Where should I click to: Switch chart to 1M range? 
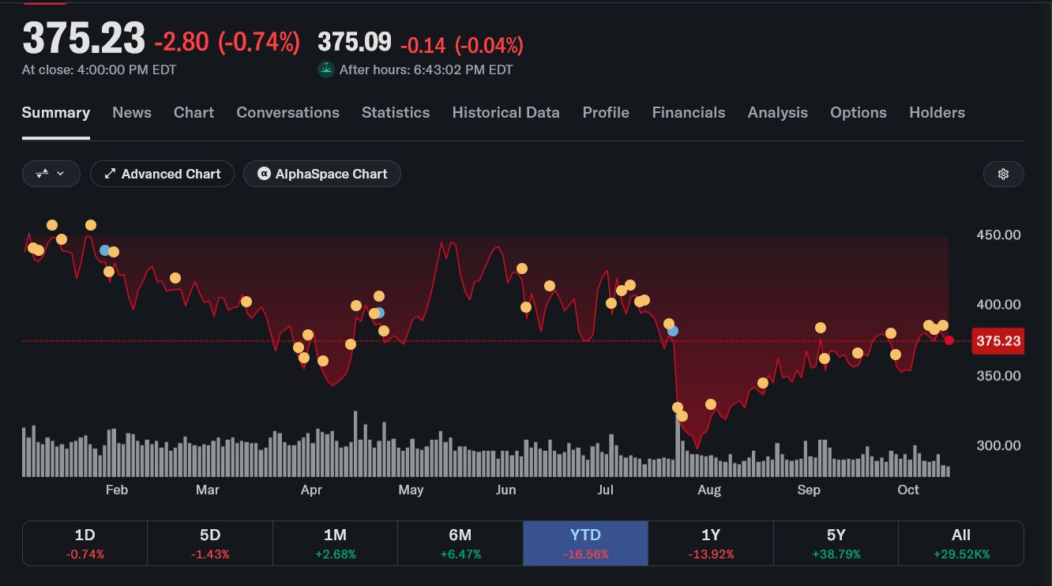coord(335,543)
